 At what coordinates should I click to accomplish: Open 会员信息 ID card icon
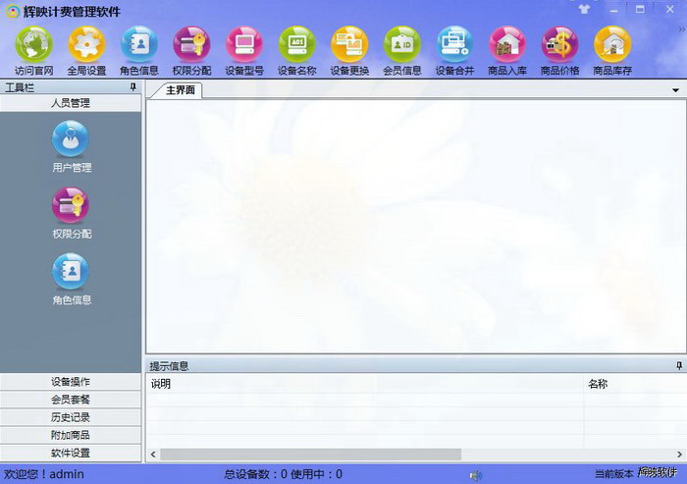coord(401,45)
